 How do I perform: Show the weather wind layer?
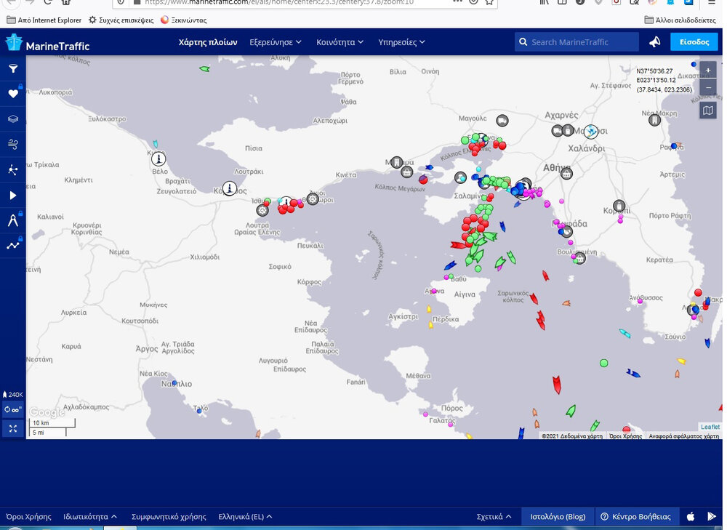coord(13,145)
